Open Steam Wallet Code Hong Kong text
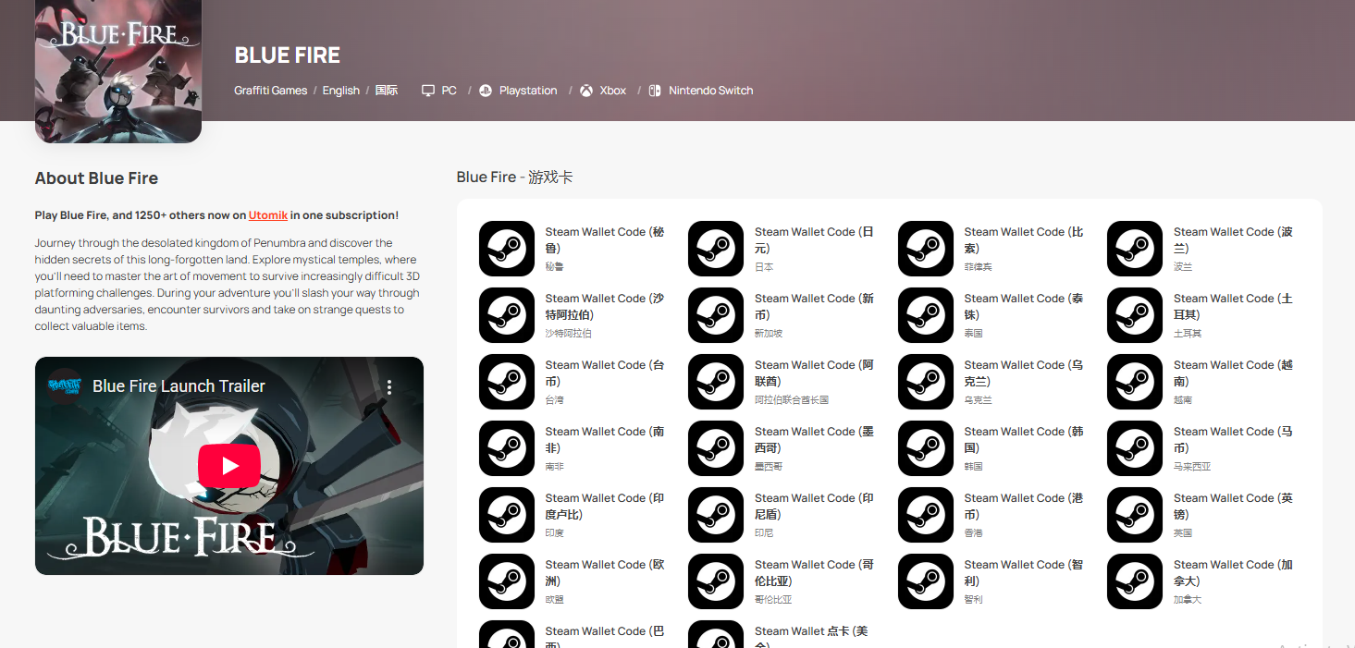The height and width of the screenshot is (648, 1355). (1022, 506)
